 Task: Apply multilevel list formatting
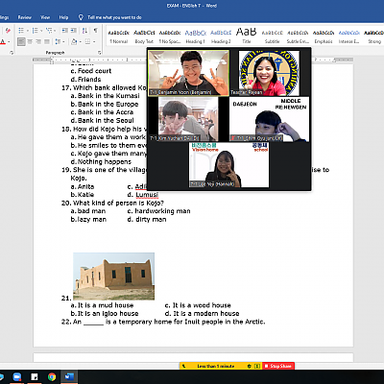tap(48, 31)
